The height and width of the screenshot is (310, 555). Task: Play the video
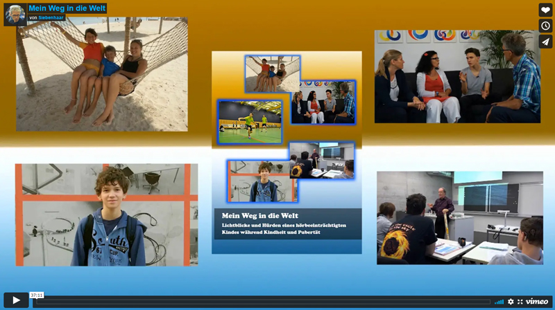coord(16,300)
